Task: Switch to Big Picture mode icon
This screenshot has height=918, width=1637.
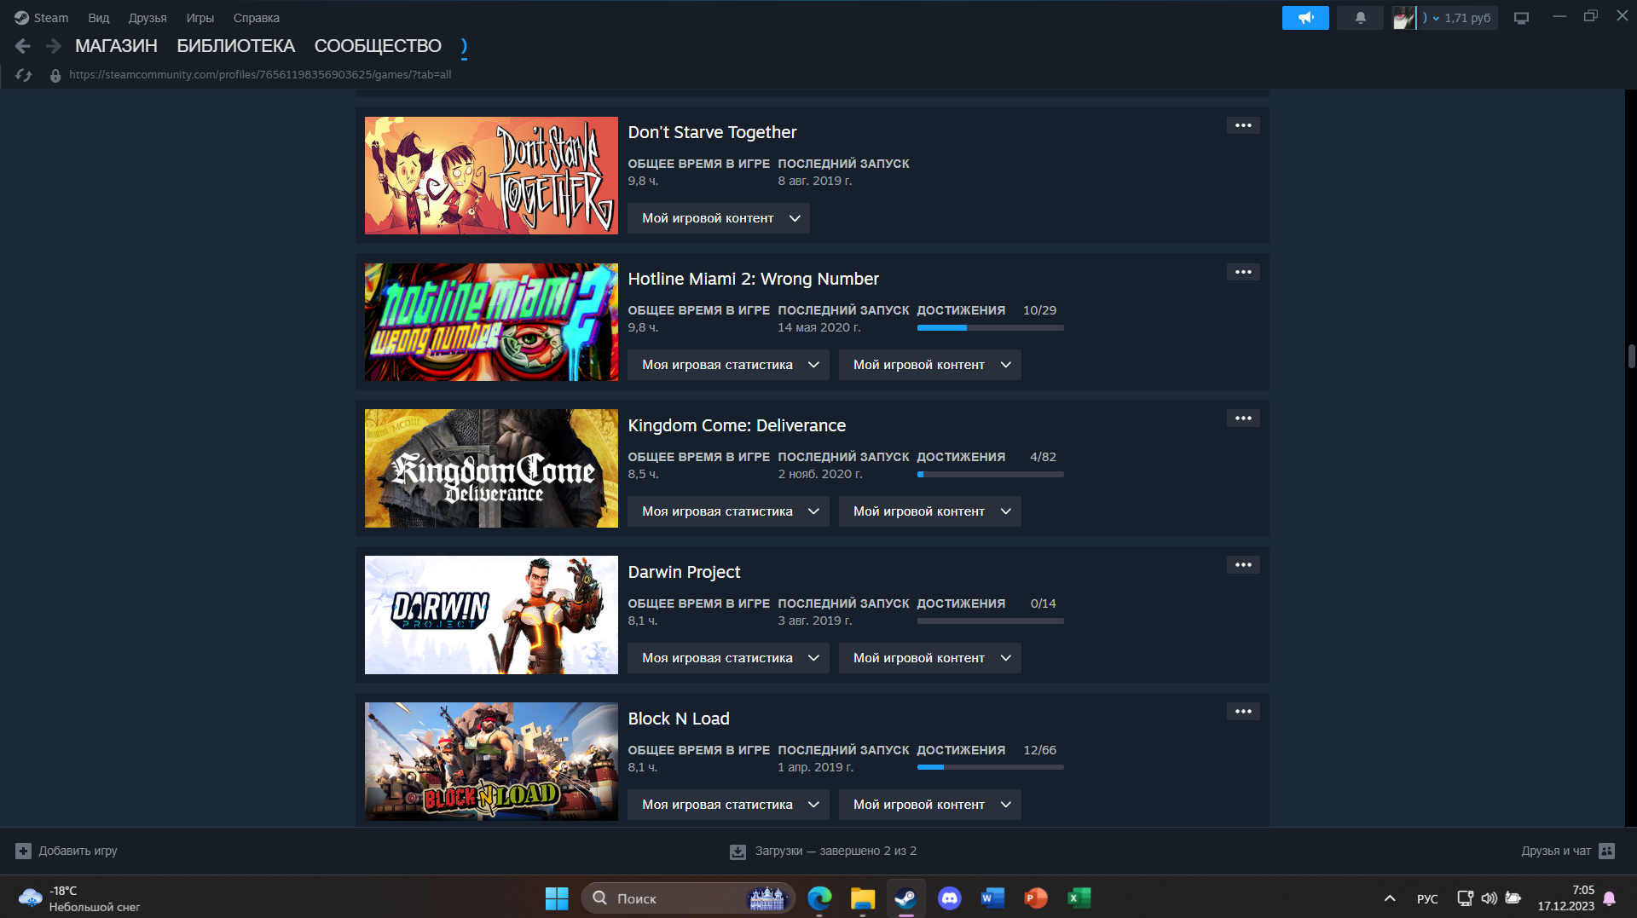Action: [1521, 18]
